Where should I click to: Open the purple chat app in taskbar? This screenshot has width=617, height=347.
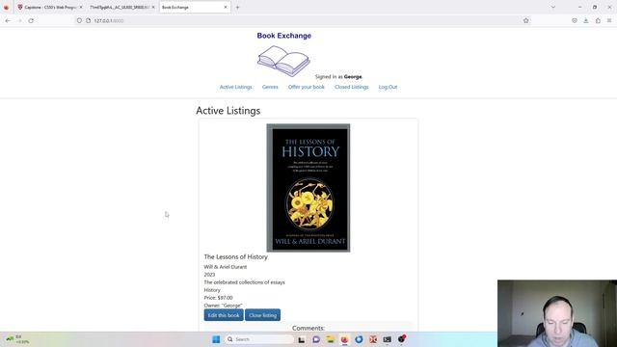click(316, 339)
